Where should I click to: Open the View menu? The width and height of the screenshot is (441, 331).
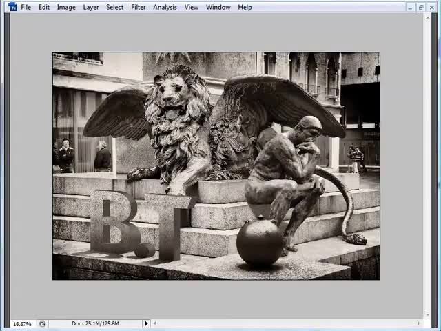tap(192, 7)
